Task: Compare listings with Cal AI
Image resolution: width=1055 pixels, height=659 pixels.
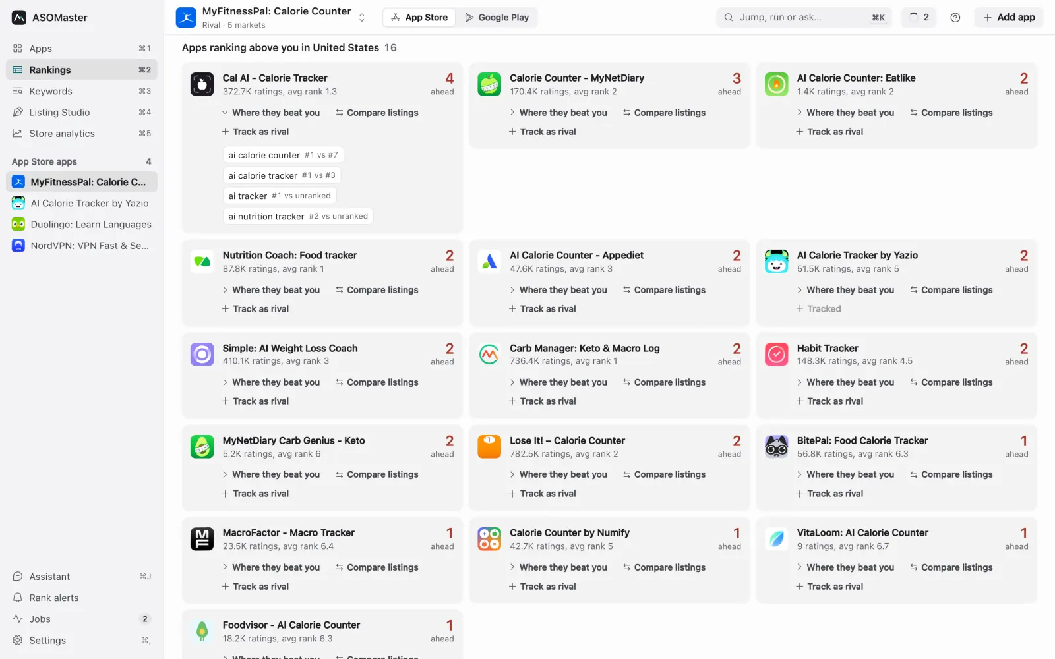Action: (x=377, y=113)
